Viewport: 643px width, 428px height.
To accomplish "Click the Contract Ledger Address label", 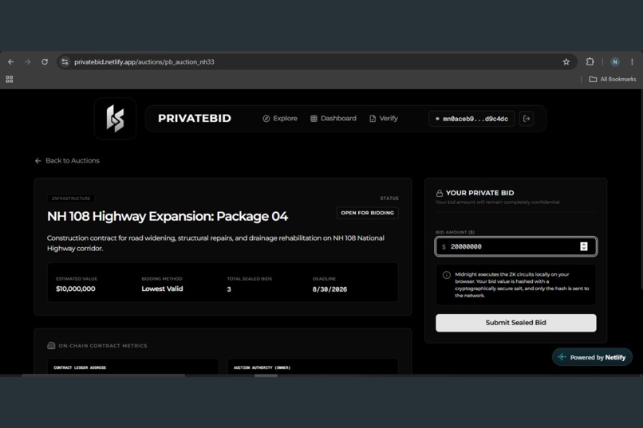I will pyautogui.click(x=80, y=367).
